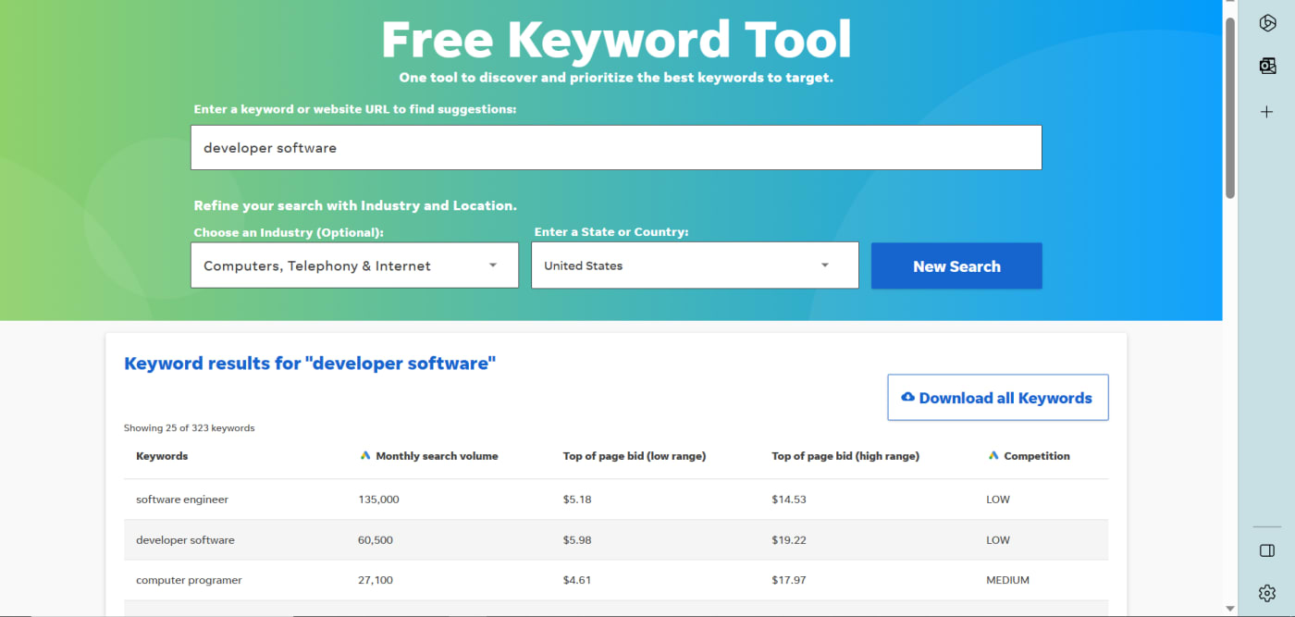
Task: Click the 27,100 search volume value
Action: (x=376, y=581)
